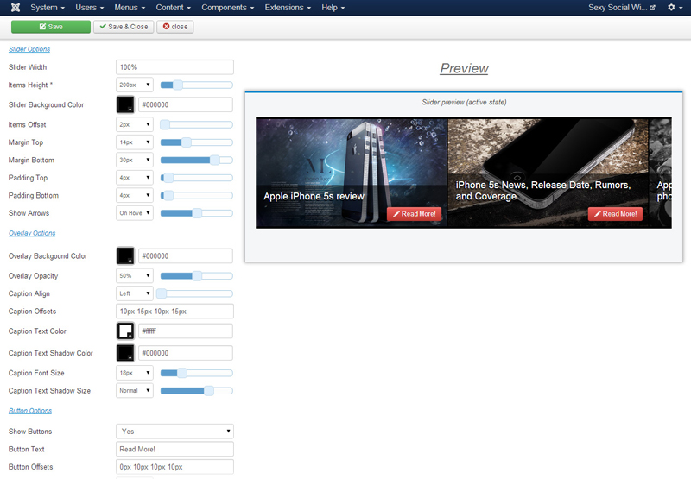Open the settings gear menu
691x479 pixels.
(x=675, y=8)
